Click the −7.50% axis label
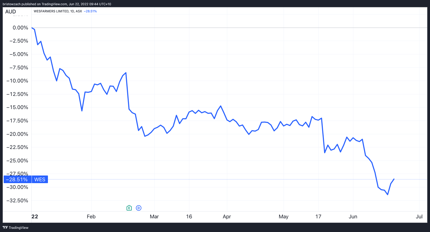430x232 pixels. pyautogui.click(x=19, y=68)
